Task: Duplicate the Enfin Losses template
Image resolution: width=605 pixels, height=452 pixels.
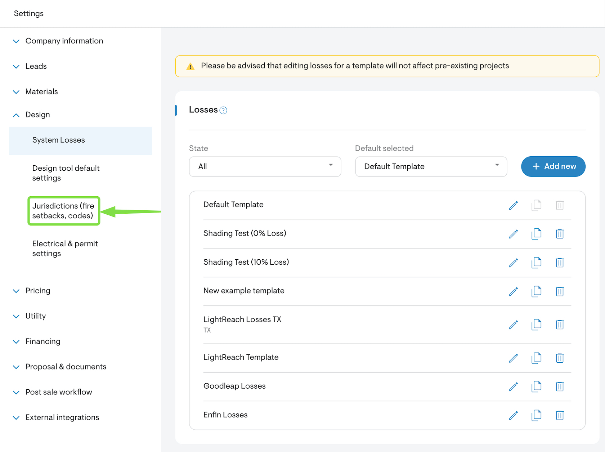Action: [536, 415]
